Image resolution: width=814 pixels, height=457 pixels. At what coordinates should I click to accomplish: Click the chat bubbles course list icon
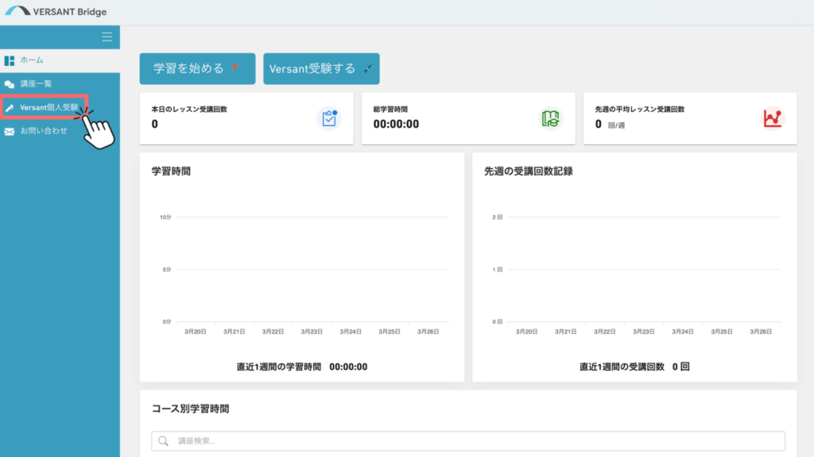pos(10,83)
